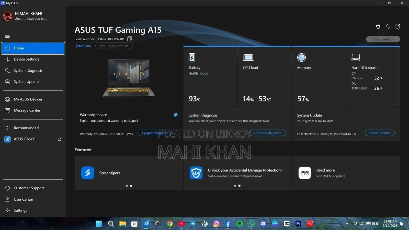This screenshot has width=409, height=230.
Task: Open System Update sidebar item
Action: click(x=33, y=82)
